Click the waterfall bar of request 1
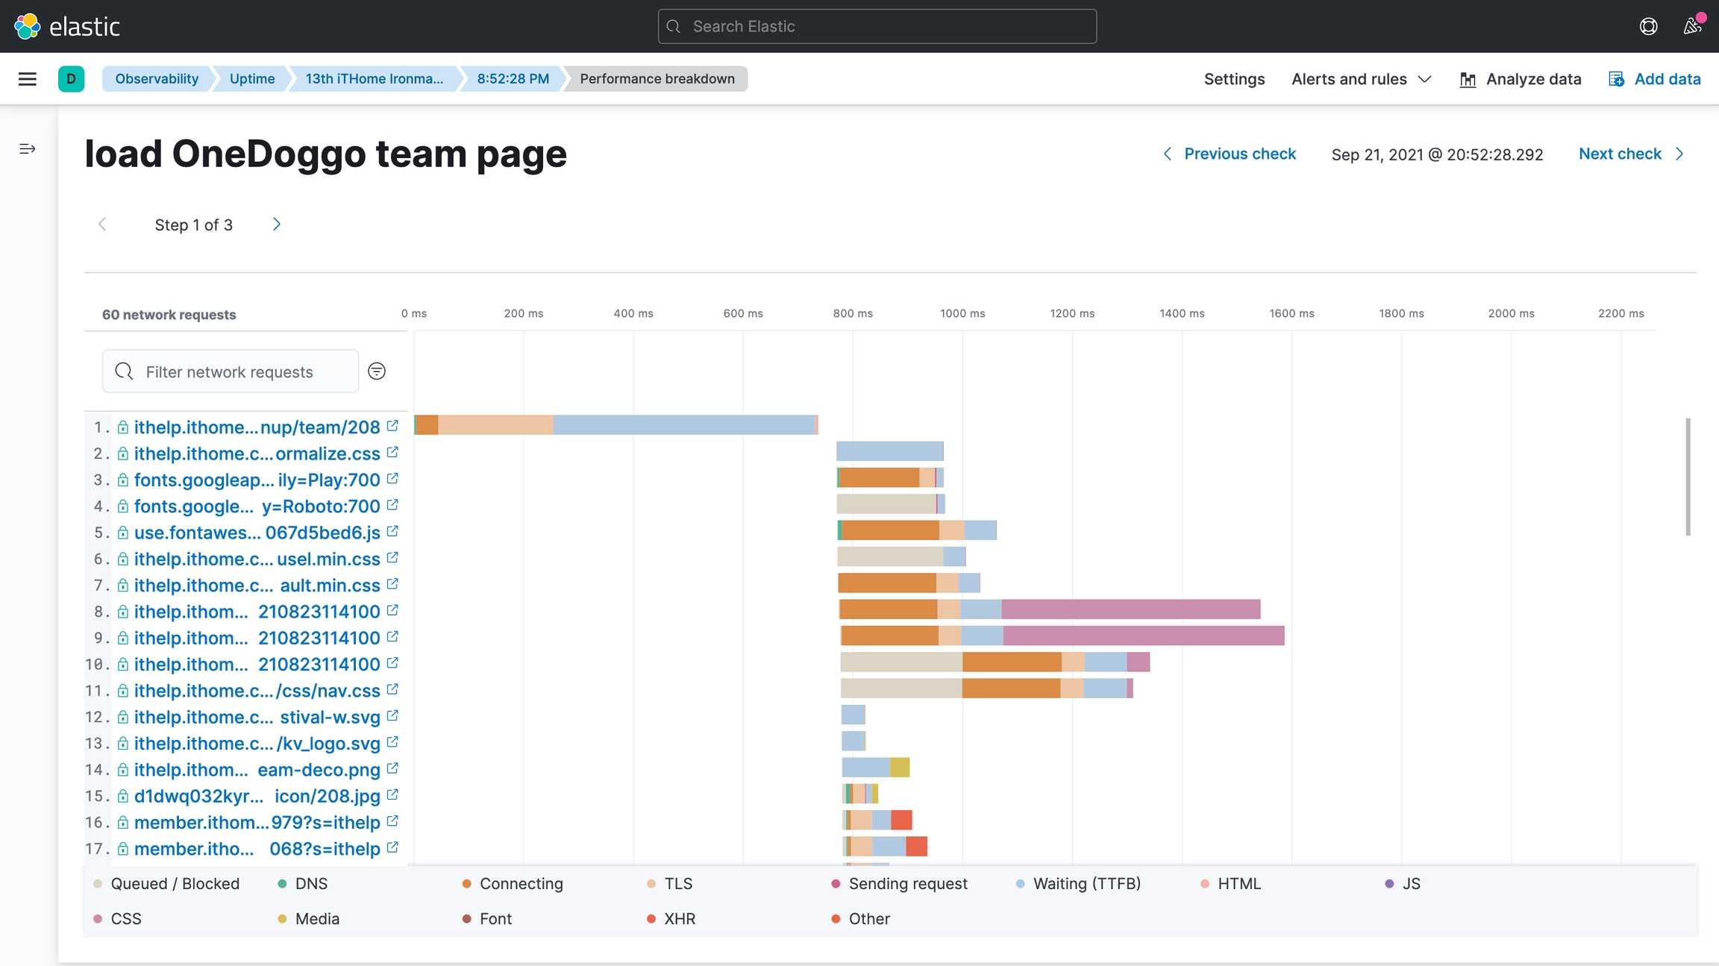 click(x=616, y=424)
